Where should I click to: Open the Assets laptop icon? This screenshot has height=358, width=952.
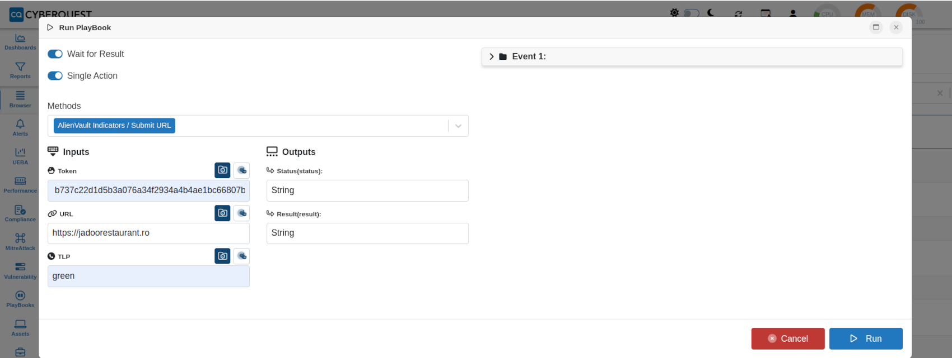(20, 324)
